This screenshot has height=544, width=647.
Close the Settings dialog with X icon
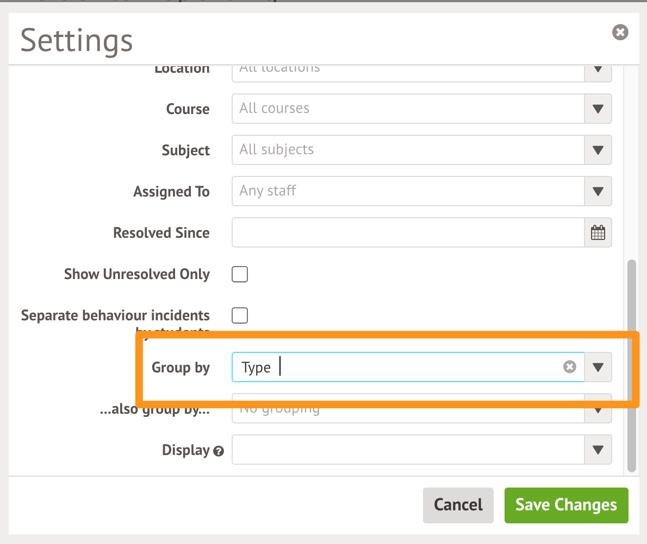tap(620, 32)
